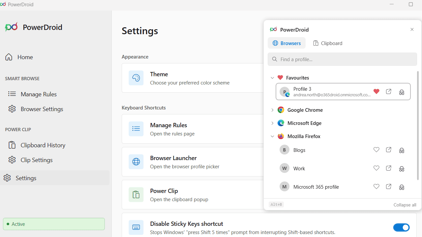
Task: Click the Manage Rules shortcut list icon
Action: click(x=136, y=129)
